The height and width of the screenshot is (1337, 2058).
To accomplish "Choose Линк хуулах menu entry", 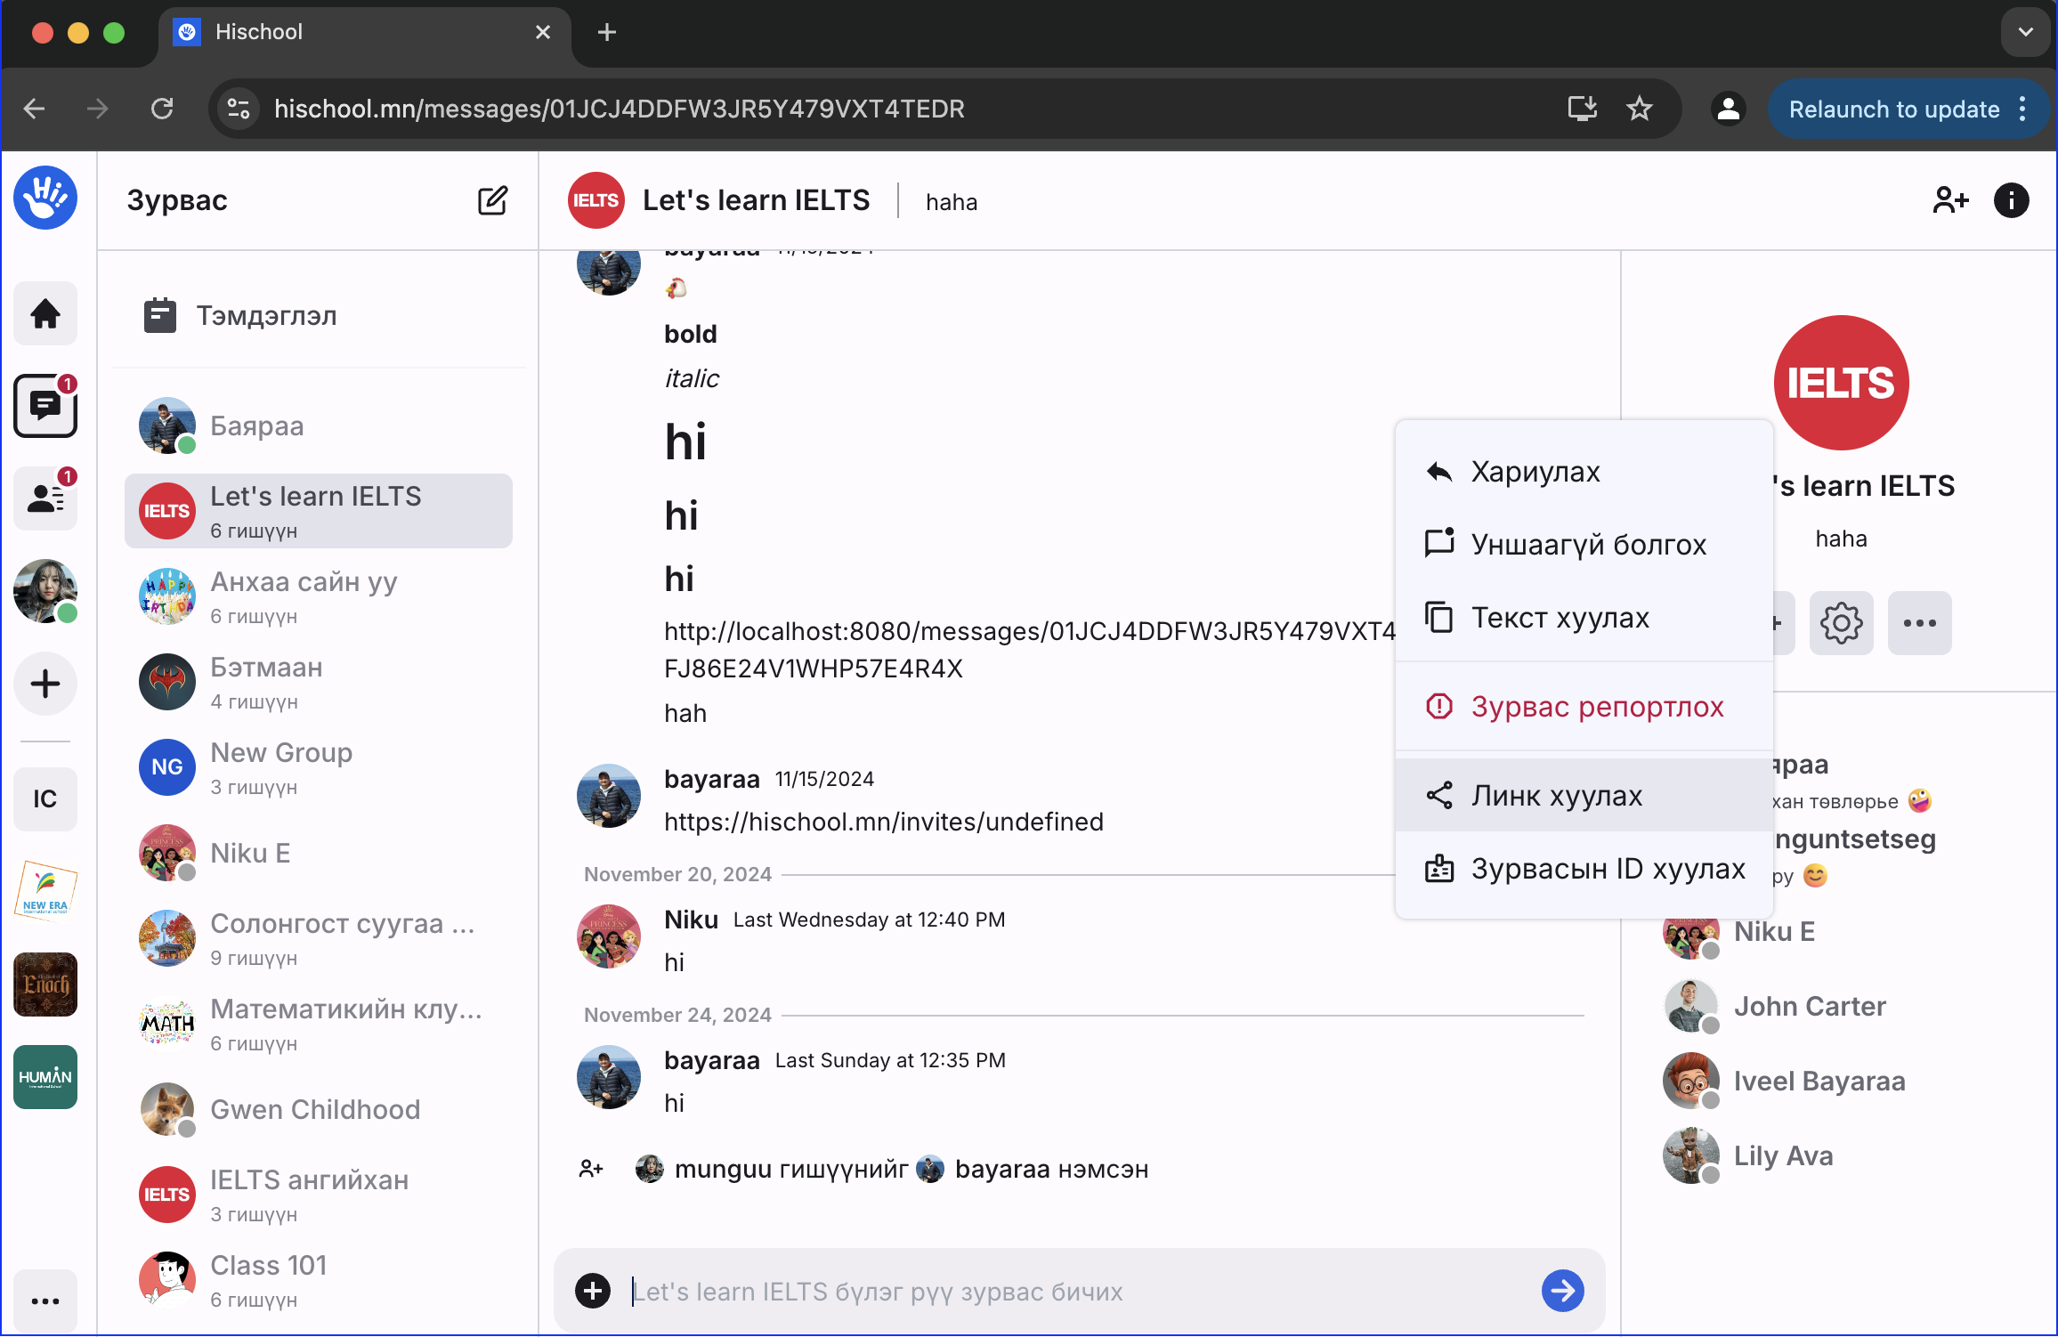I will (1556, 796).
